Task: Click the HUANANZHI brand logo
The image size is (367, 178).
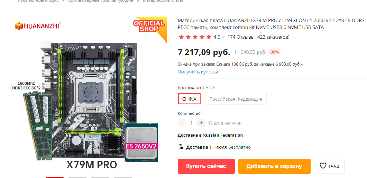Action: click(38, 26)
